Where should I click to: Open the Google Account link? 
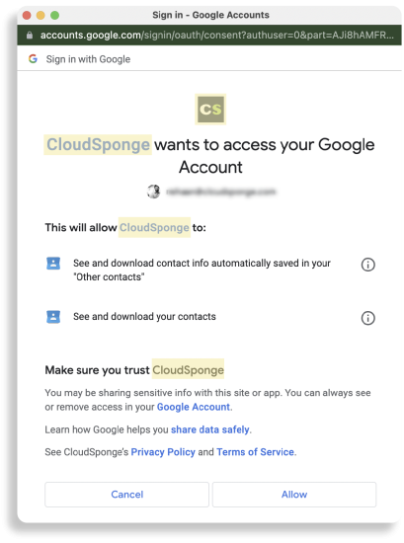(194, 407)
